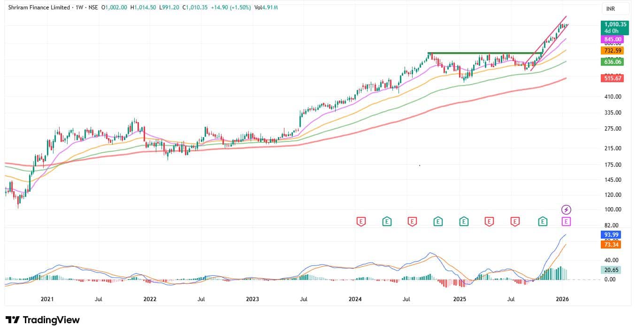The height and width of the screenshot is (334, 636).
Task: Click the 82.00 price axis label
Action: 612,225
